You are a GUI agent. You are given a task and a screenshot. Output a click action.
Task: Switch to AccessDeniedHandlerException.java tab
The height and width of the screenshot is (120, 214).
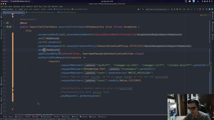pyautogui.click(x=41, y=12)
